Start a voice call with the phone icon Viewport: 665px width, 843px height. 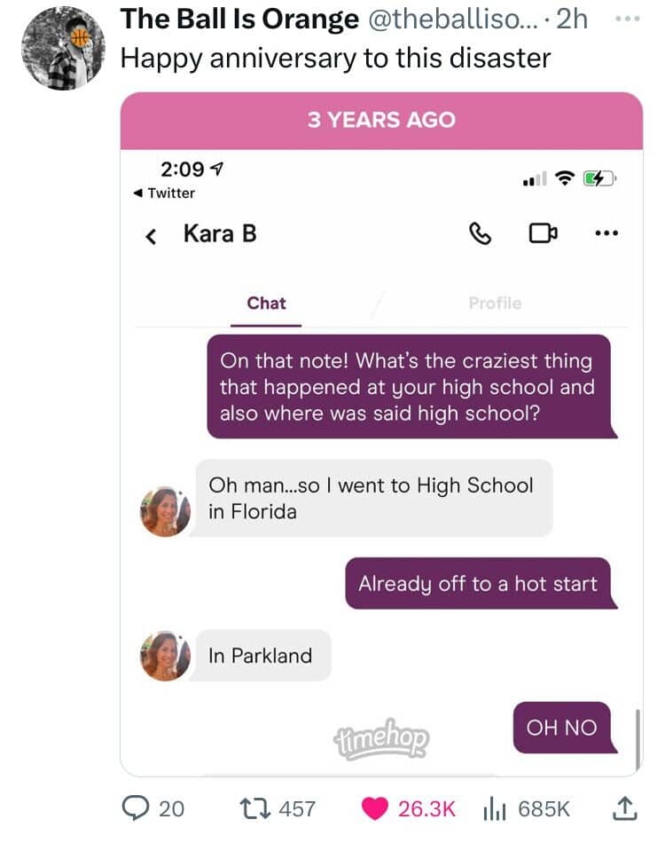pos(481,234)
